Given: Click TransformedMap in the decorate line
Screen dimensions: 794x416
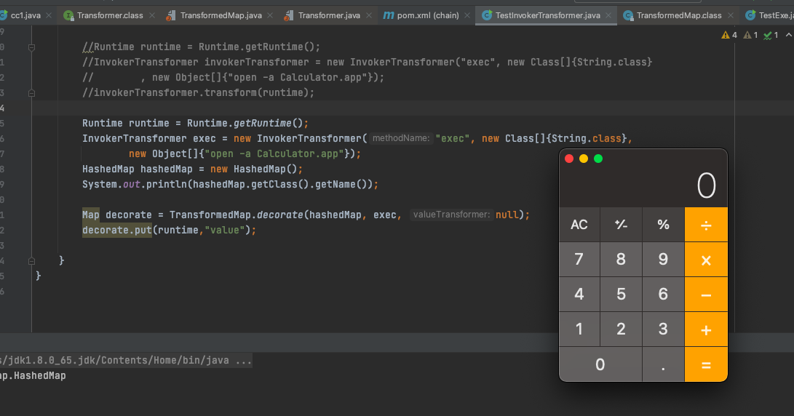Looking at the screenshot, I should 210,215.
